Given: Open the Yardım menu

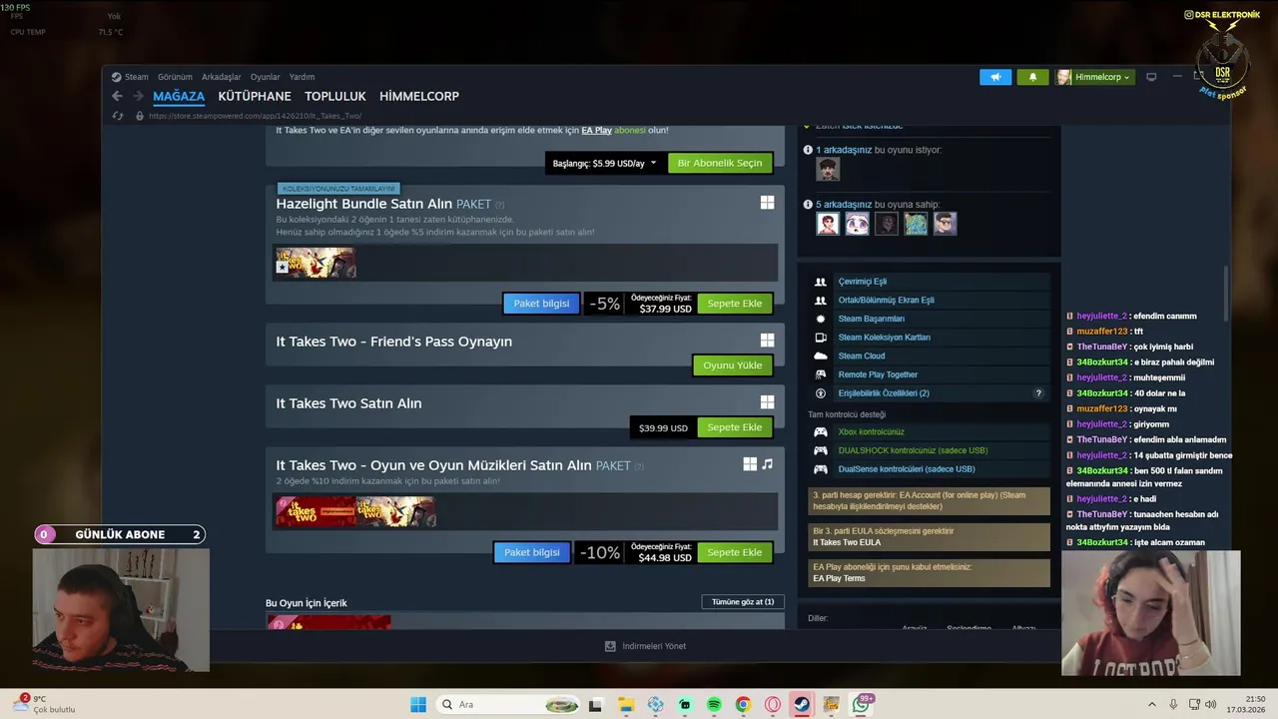Looking at the screenshot, I should tap(302, 77).
